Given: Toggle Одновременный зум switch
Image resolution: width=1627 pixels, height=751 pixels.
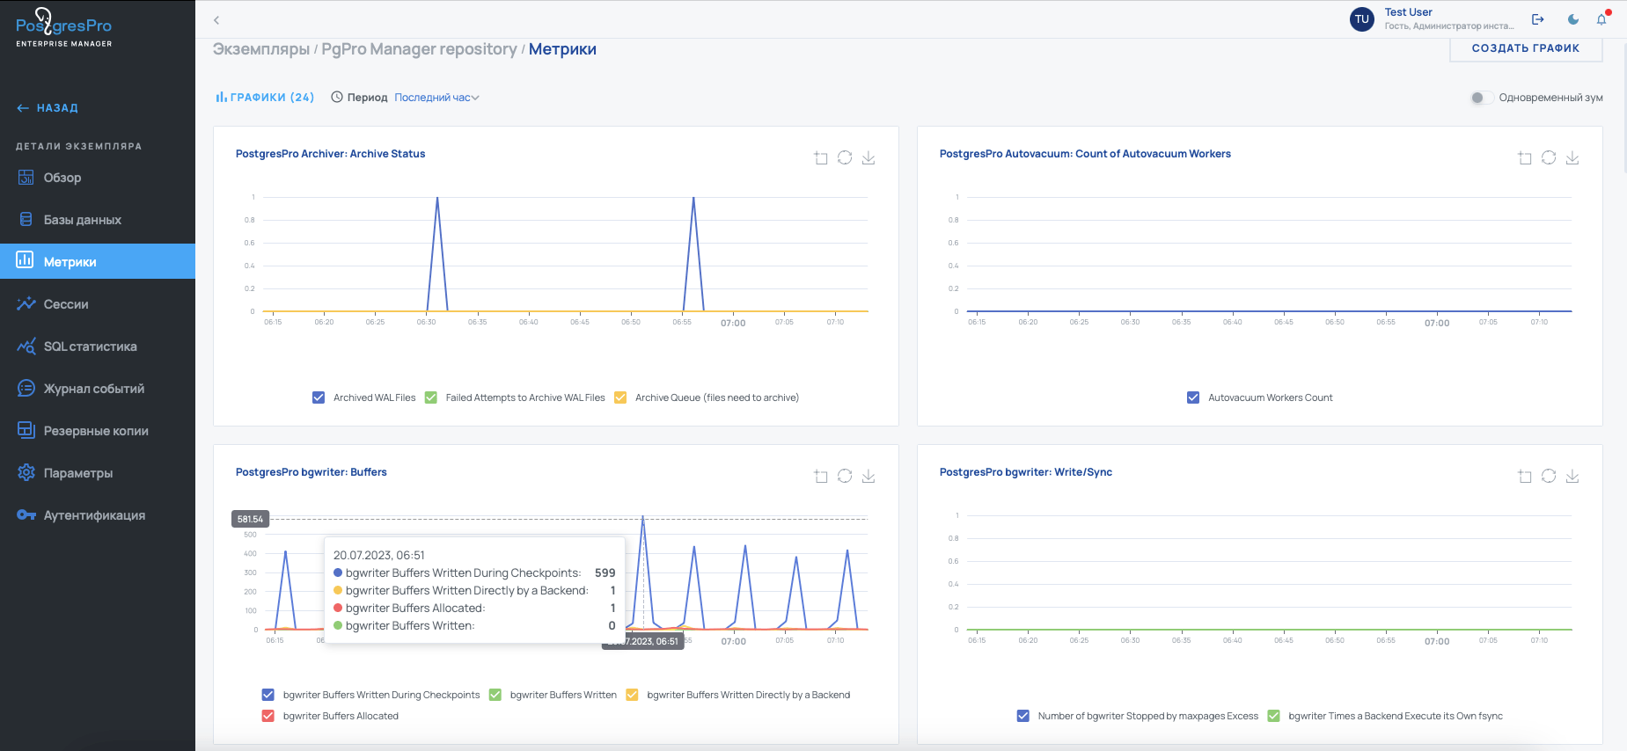Looking at the screenshot, I should [x=1482, y=98].
